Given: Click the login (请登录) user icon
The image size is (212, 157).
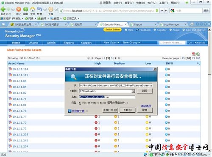Looking at the screenshot, I should tap(101, 3).
